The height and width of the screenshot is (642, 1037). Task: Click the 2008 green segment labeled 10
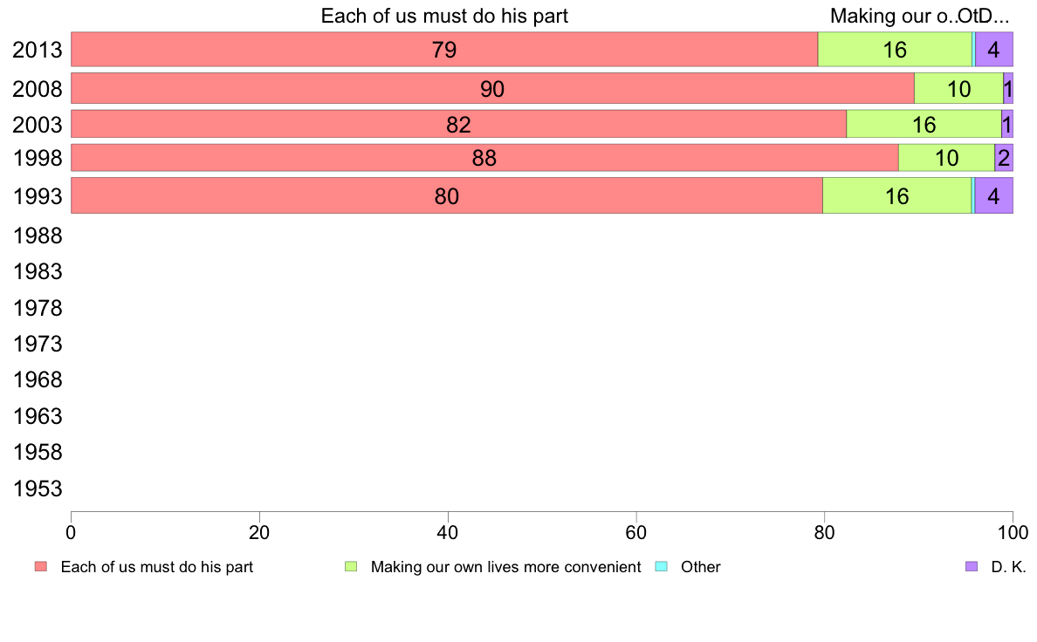tap(959, 88)
